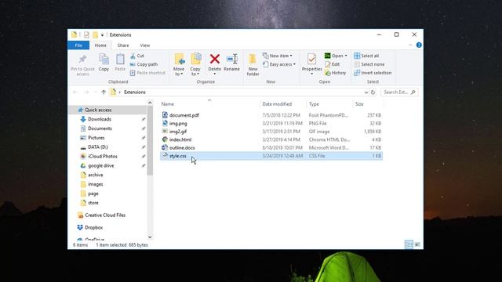The image size is (502, 282).
Task: Open Pictures in navigation pane
Action: (x=96, y=138)
